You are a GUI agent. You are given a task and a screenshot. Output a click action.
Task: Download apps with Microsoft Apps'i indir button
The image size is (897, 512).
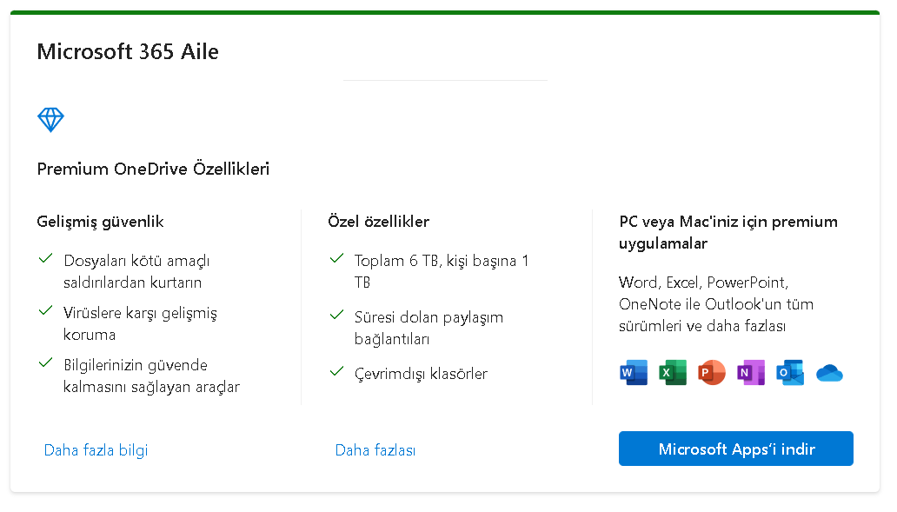735,449
